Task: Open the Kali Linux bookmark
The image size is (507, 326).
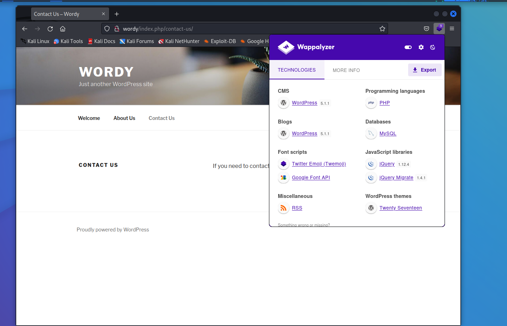Action: 35,41
